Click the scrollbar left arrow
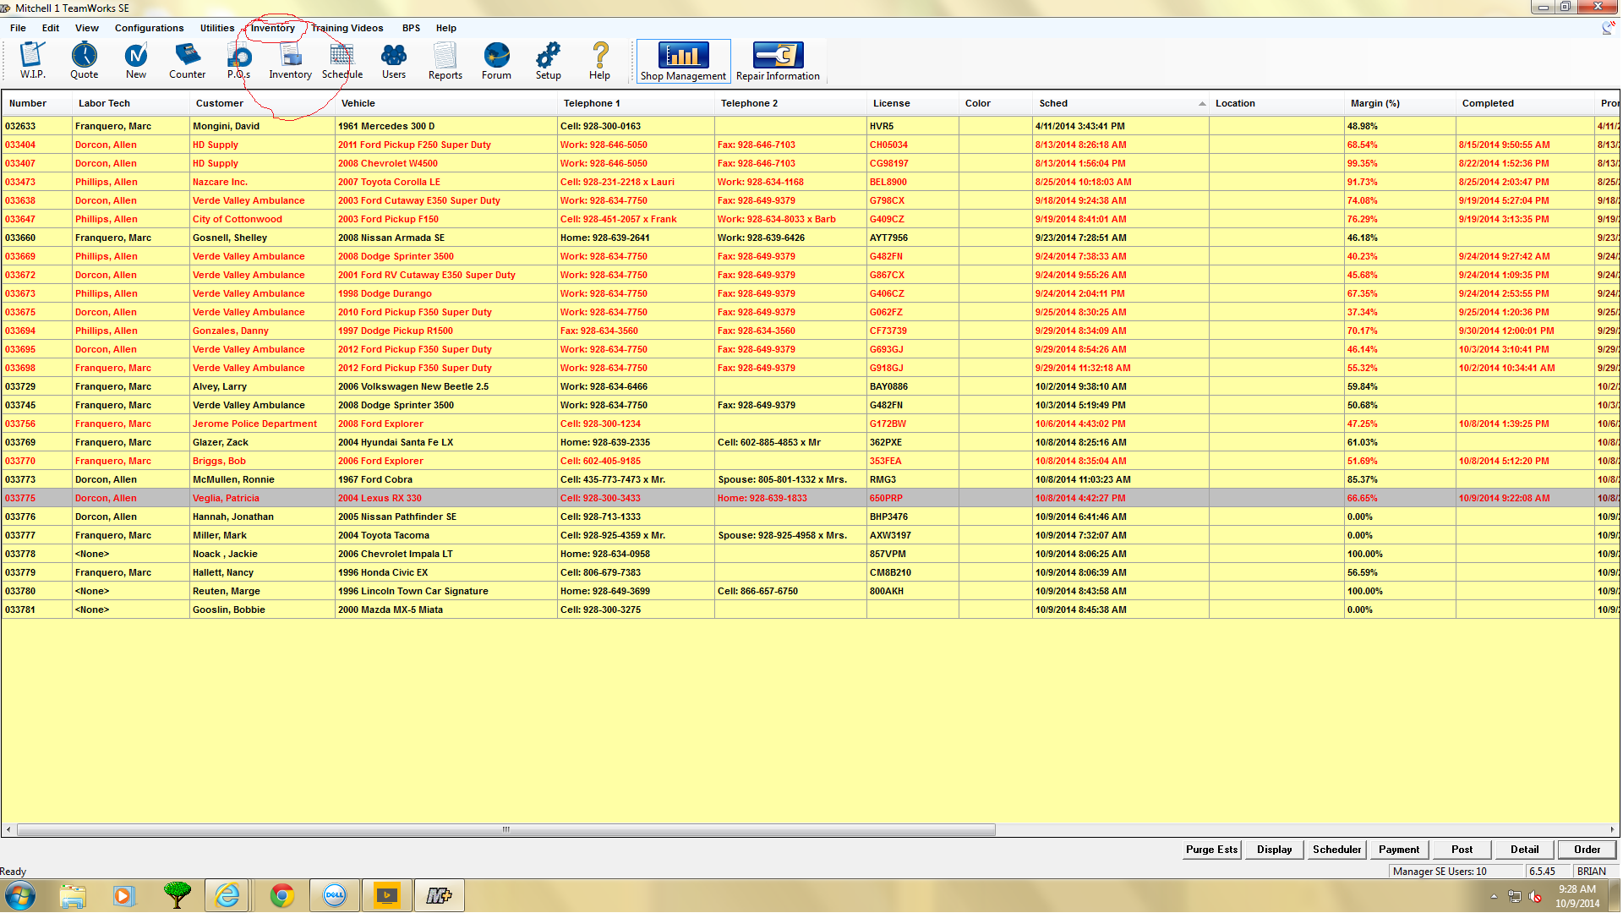This screenshot has width=1623, height=913. tap(8, 829)
